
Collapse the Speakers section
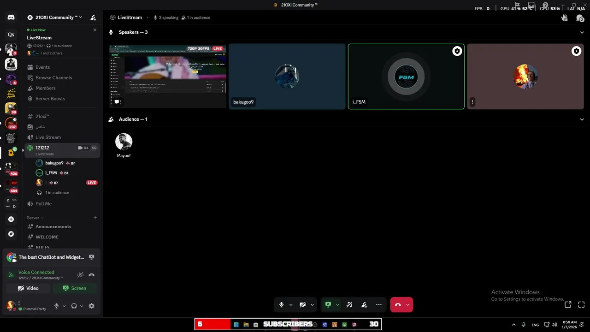(x=582, y=32)
